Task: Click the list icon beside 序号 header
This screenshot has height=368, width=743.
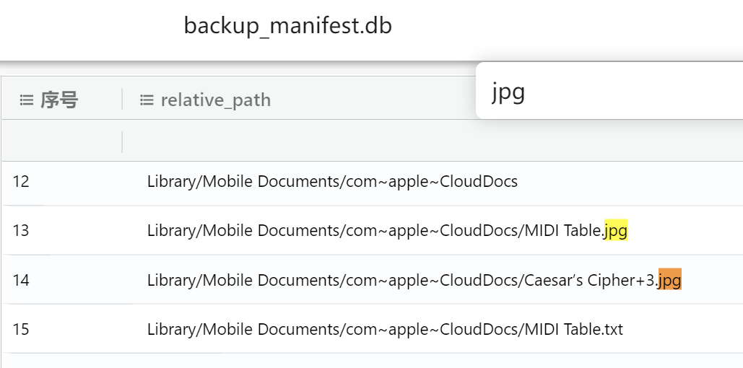Action: pos(27,100)
